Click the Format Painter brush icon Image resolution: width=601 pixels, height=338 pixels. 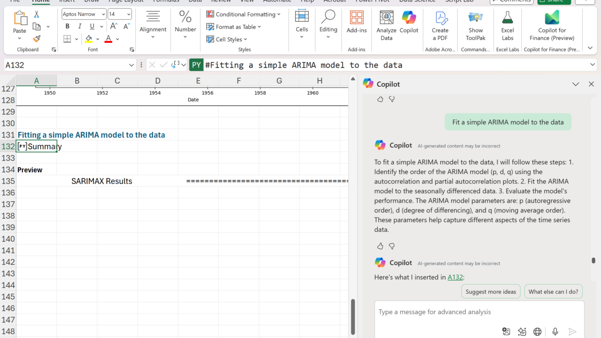point(37,39)
